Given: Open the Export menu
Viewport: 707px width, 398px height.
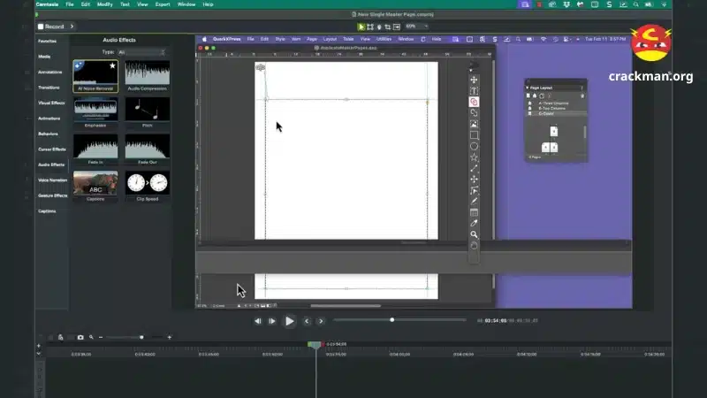Looking at the screenshot, I should pyautogui.click(x=163, y=4).
